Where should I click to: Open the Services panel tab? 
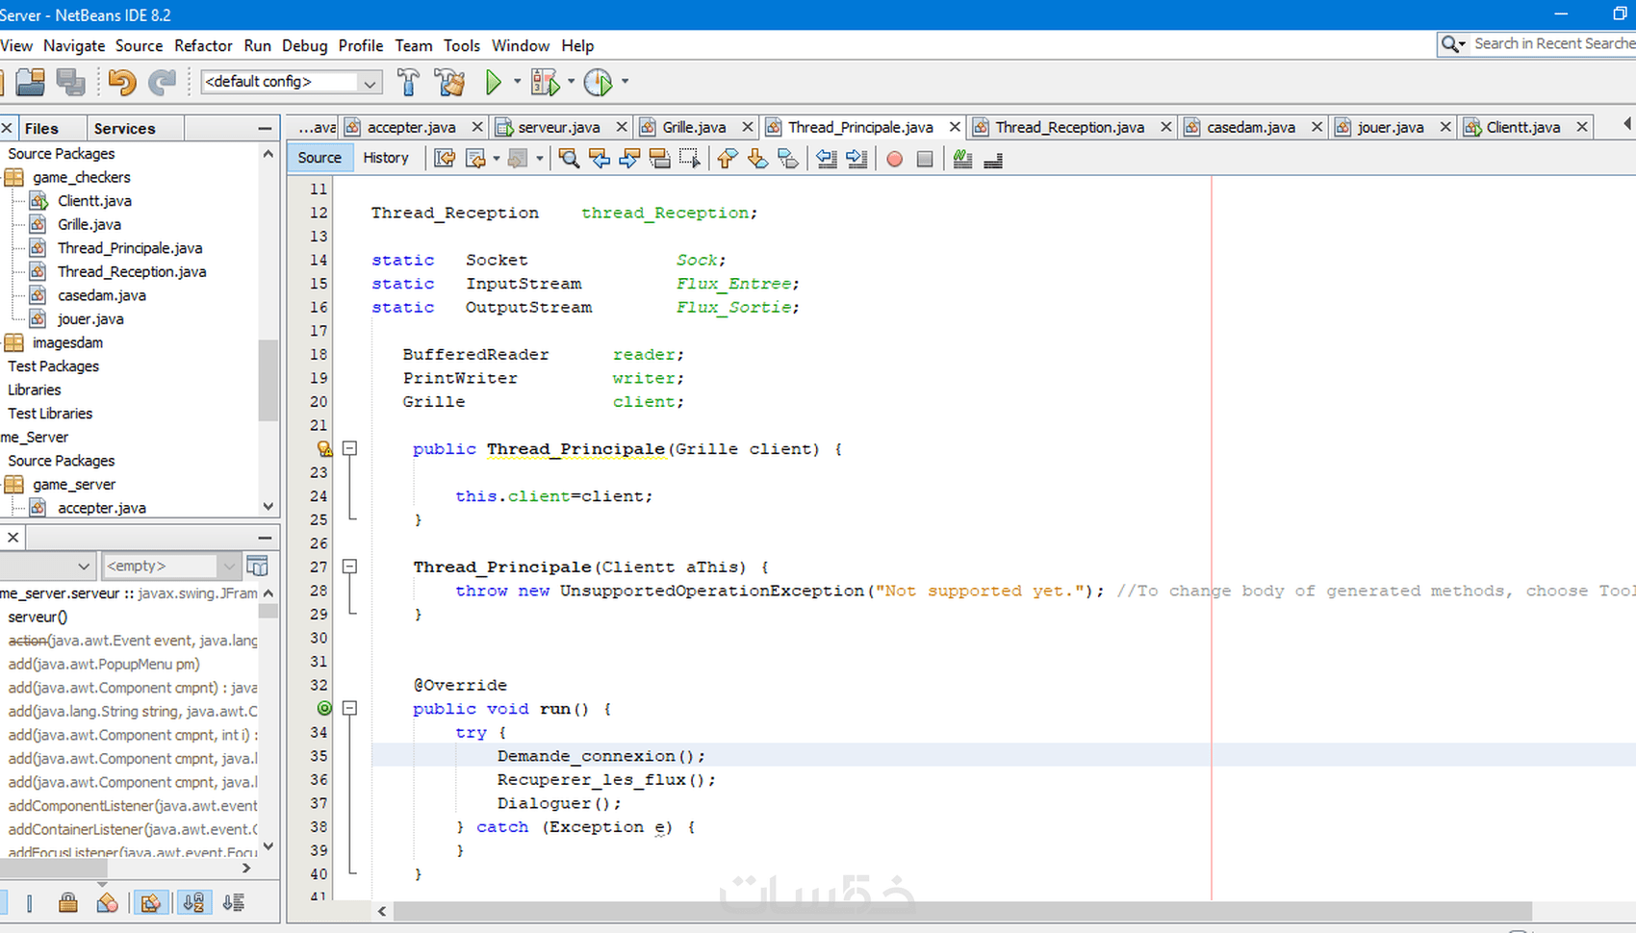click(124, 128)
